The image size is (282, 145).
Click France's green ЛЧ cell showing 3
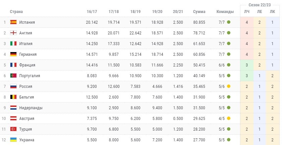pos(247,65)
